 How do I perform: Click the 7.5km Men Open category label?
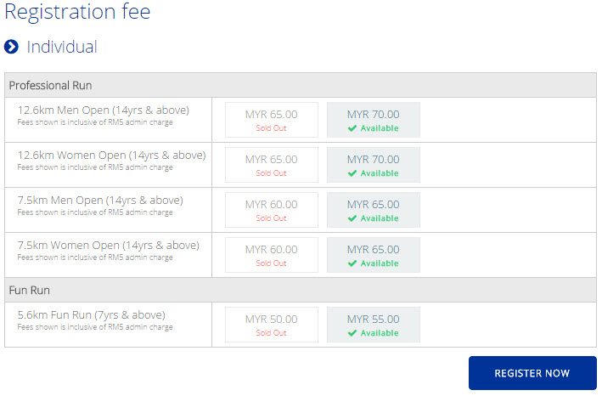(100, 201)
